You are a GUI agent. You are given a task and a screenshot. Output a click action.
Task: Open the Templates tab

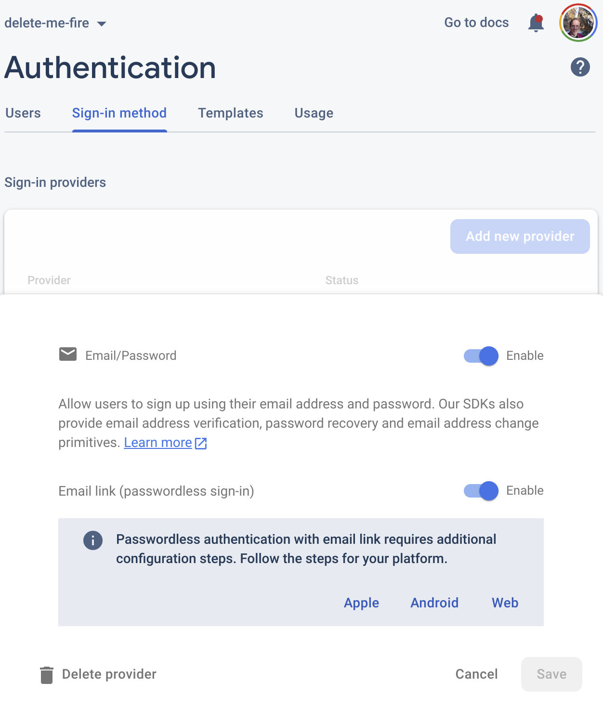230,113
